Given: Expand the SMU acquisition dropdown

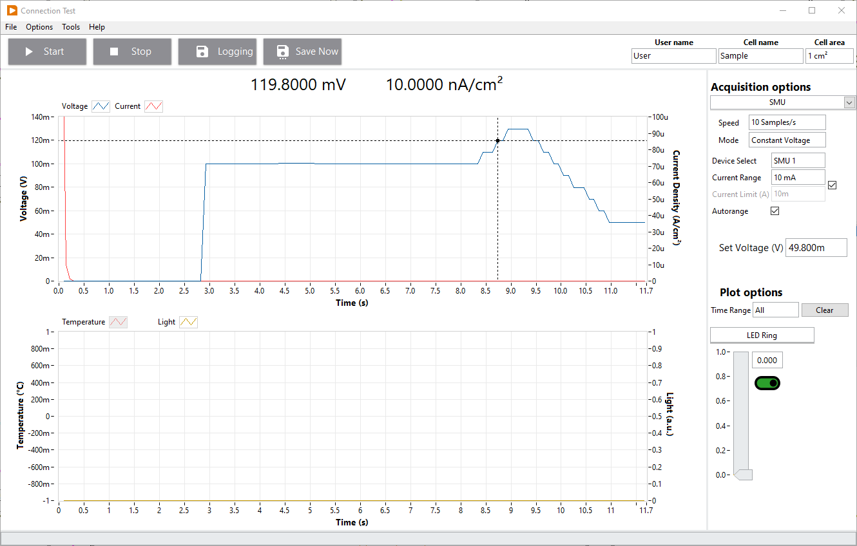Looking at the screenshot, I should tap(849, 102).
